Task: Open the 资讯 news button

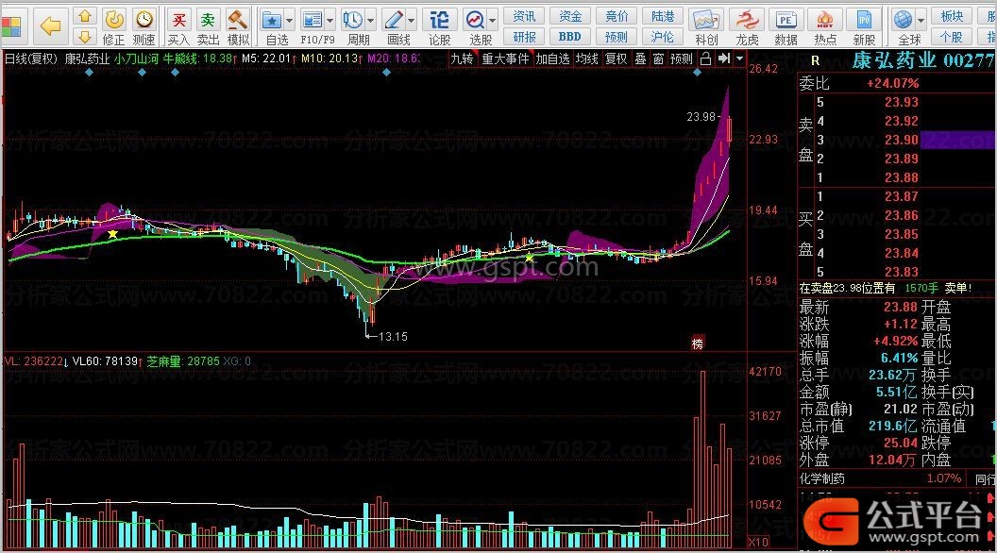Action: coord(524,16)
